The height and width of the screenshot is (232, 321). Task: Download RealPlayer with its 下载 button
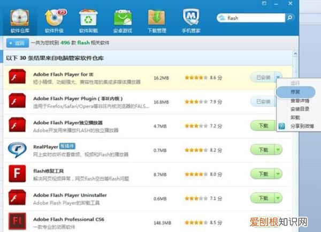pyautogui.click(x=263, y=149)
